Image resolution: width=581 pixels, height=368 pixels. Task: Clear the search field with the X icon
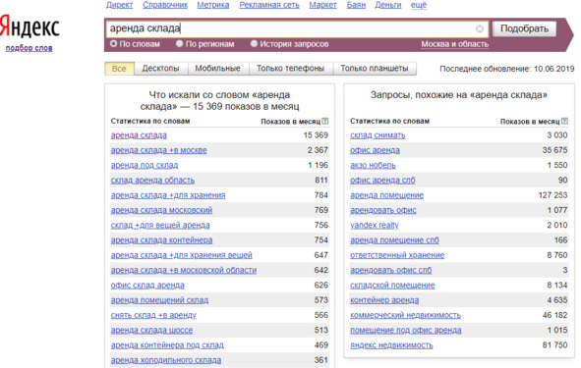coord(480,28)
